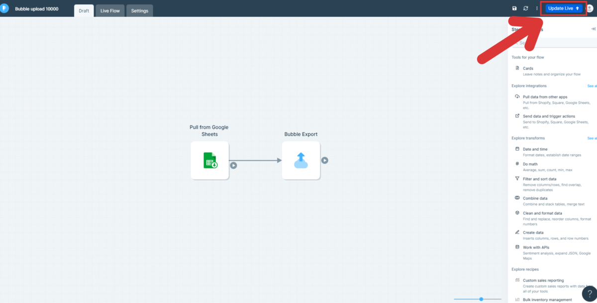The image size is (597, 303).
Task: Click the flow name Bubble upload 10000
Action: pyautogui.click(x=36, y=9)
